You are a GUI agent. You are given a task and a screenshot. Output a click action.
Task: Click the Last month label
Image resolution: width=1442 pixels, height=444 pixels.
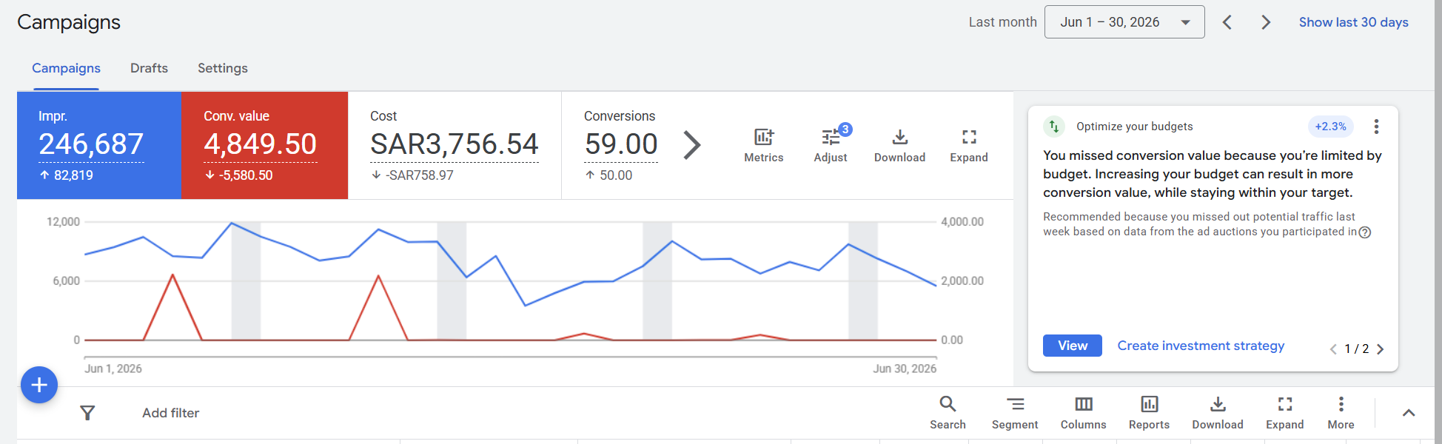pyautogui.click(x=1002, y=22)
